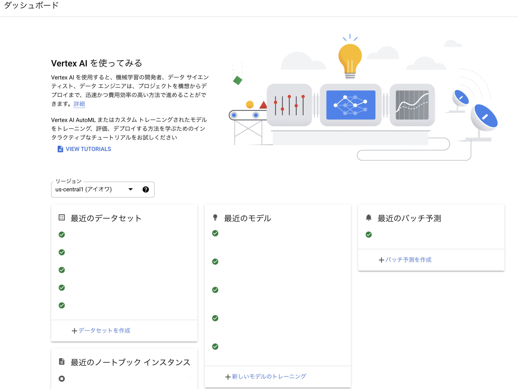This screenshot has height=389, width=518.
Task: Click the document icon beside 最近のノートブック インスタンス
Action: (61, 362)
